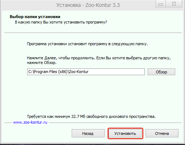Click the Установить button to install
Image resolution: width=185 pixels, height=145 pixels.
(x=125, y=133)
